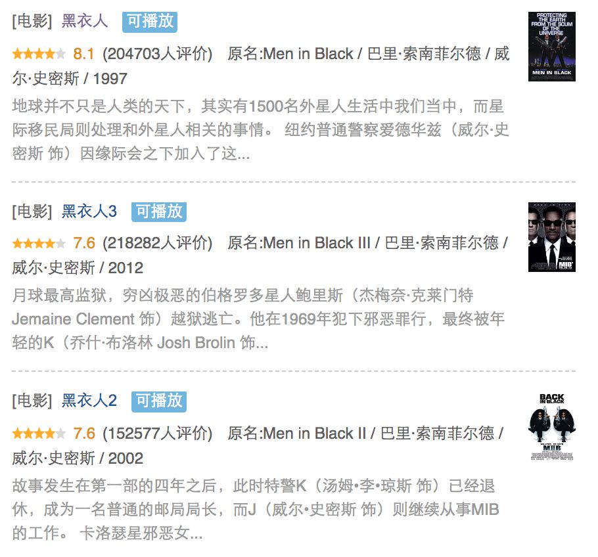Click 黑衣人3 description mentioning Jemaine Clement
This screenshot has height=557, width=598.
[x=258, y=319]
